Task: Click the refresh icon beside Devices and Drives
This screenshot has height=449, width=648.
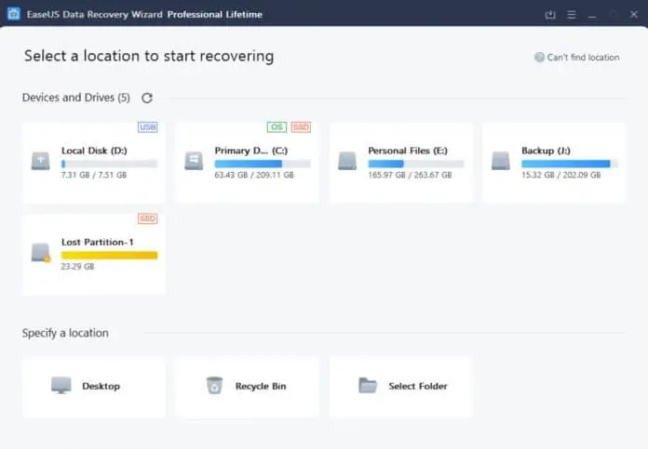Action: click(x=147, y=98)
